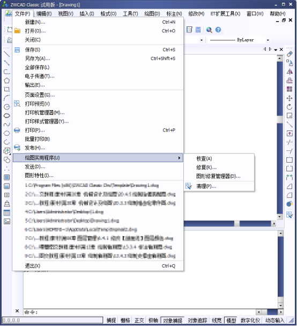
Task: Choose 电子传递(T)... menu entry
Action: pos(98,76)
